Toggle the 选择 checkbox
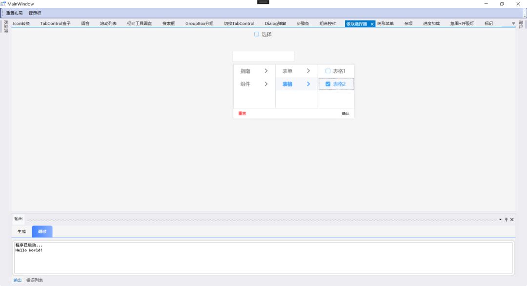The image size is (527, 286). click(257, 34)
